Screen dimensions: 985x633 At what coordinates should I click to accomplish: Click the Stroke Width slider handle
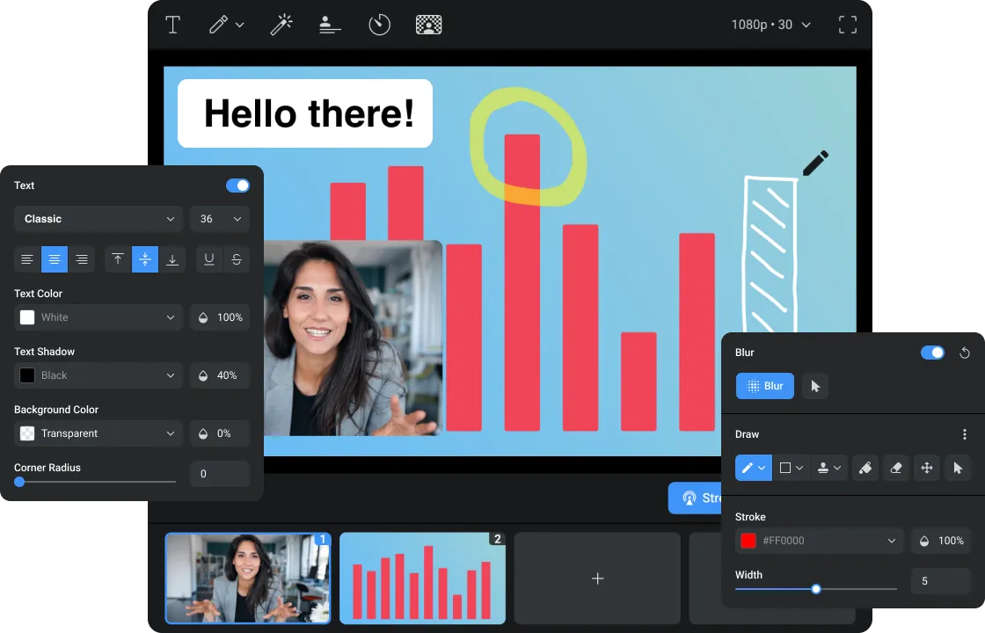[816, 589]
